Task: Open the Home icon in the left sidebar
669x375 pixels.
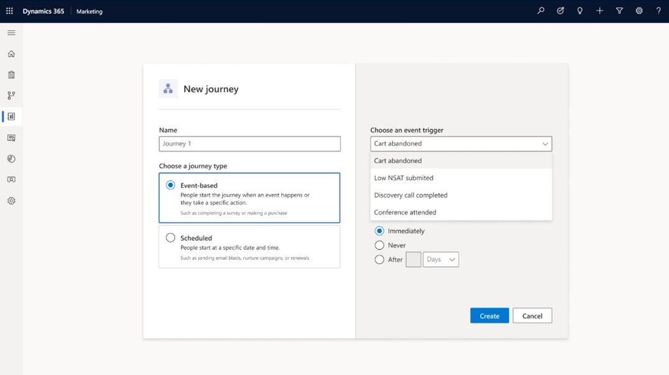Action: (x=11, y=53)
